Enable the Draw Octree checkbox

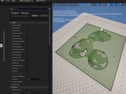tap(27, 71)
